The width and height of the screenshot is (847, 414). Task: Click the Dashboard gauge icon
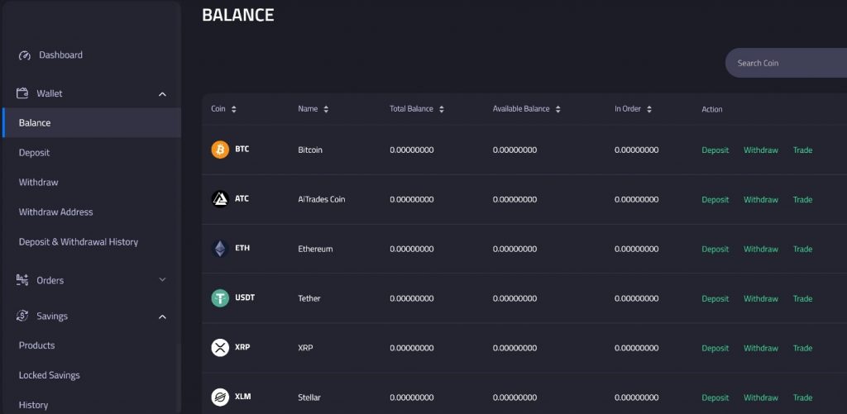(25, 55)
